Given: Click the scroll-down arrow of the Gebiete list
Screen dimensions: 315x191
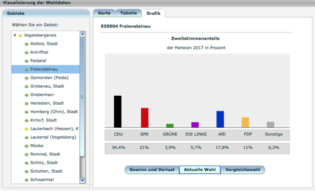Looking at the screenshot, I should (x=82, y=180).
